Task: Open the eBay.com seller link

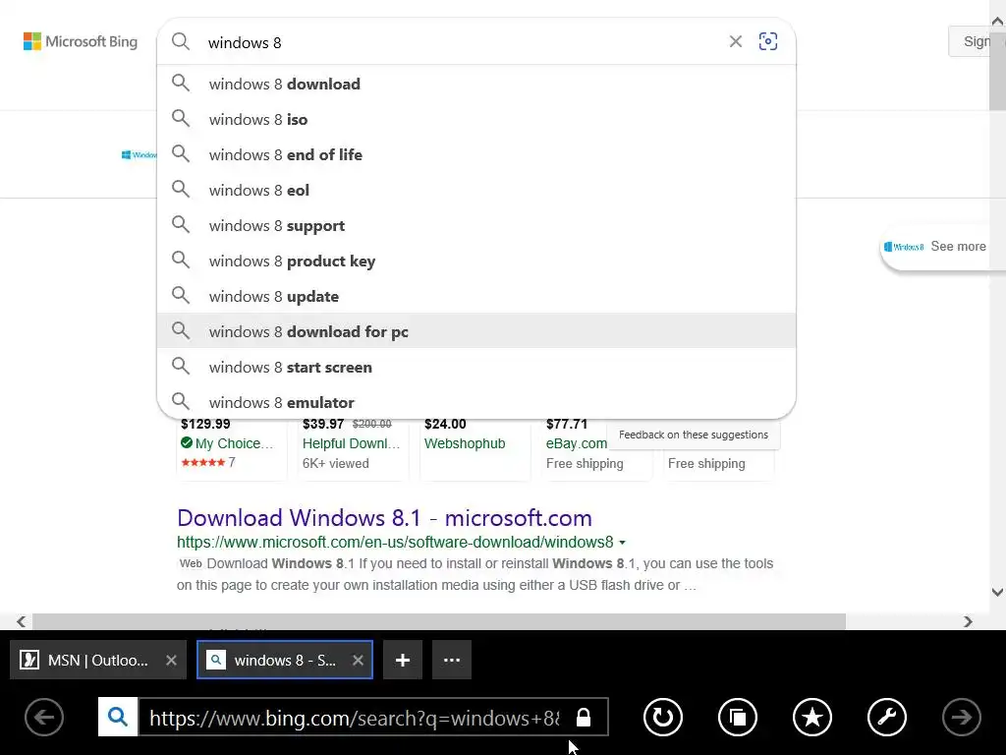Action: (576, 443)
